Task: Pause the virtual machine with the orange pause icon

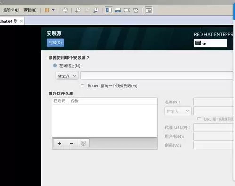Action: tap(47, 10)
